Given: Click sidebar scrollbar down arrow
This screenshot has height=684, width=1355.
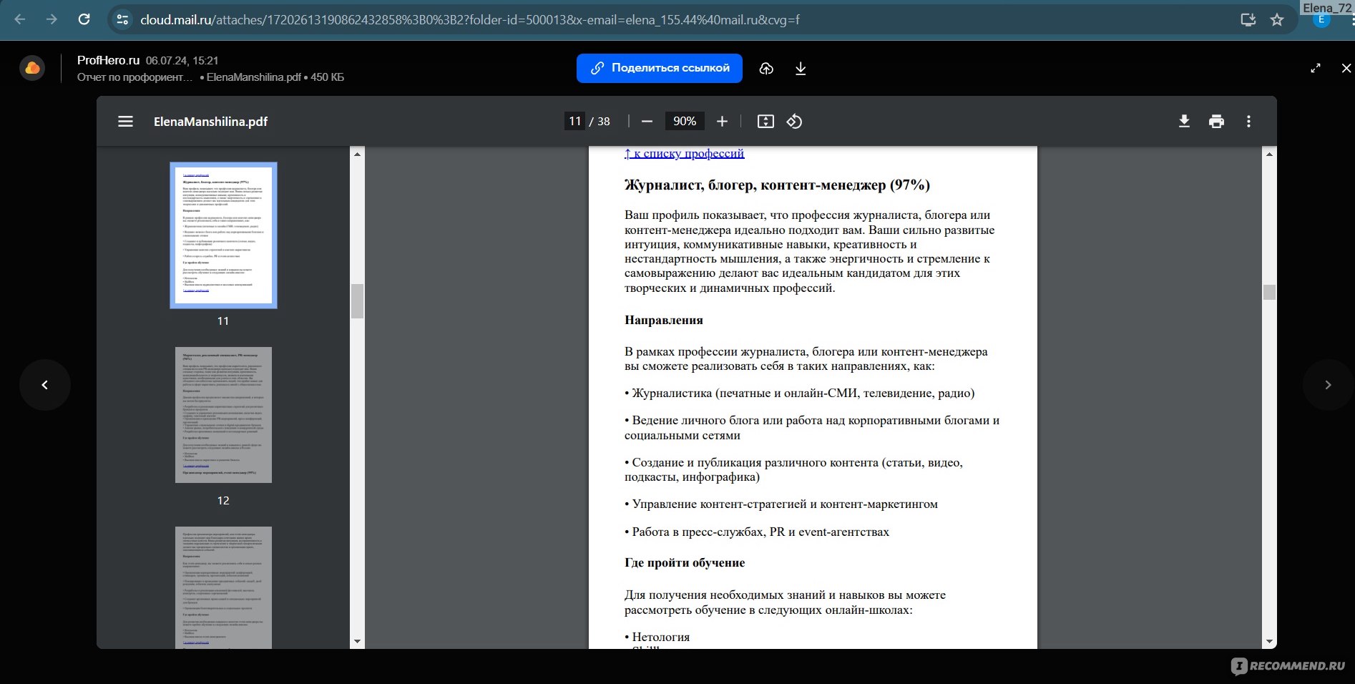Looking at the screenshot, I should coord(357,642).
